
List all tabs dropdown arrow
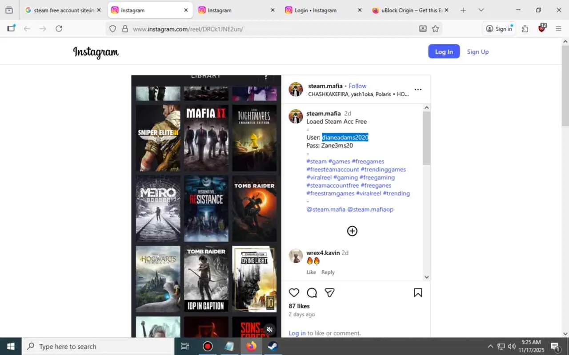coord(481,10)
